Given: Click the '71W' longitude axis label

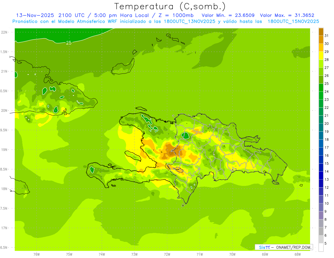Looking at the screenshot, I should (x=200, y=254).
